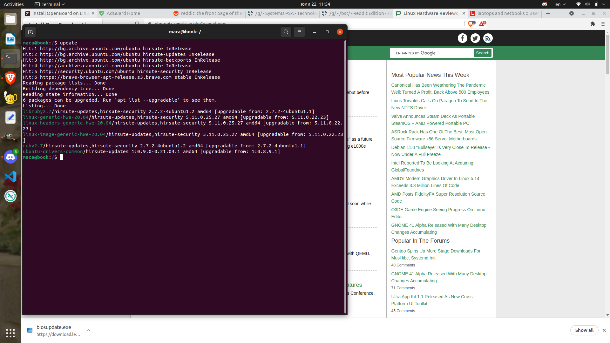Screen dimensions: 610x343
Task: Launch Discord from the dock
Action: click(10, 157)
